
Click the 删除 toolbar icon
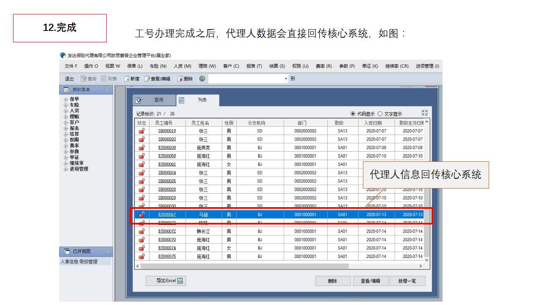pos(180,79)
